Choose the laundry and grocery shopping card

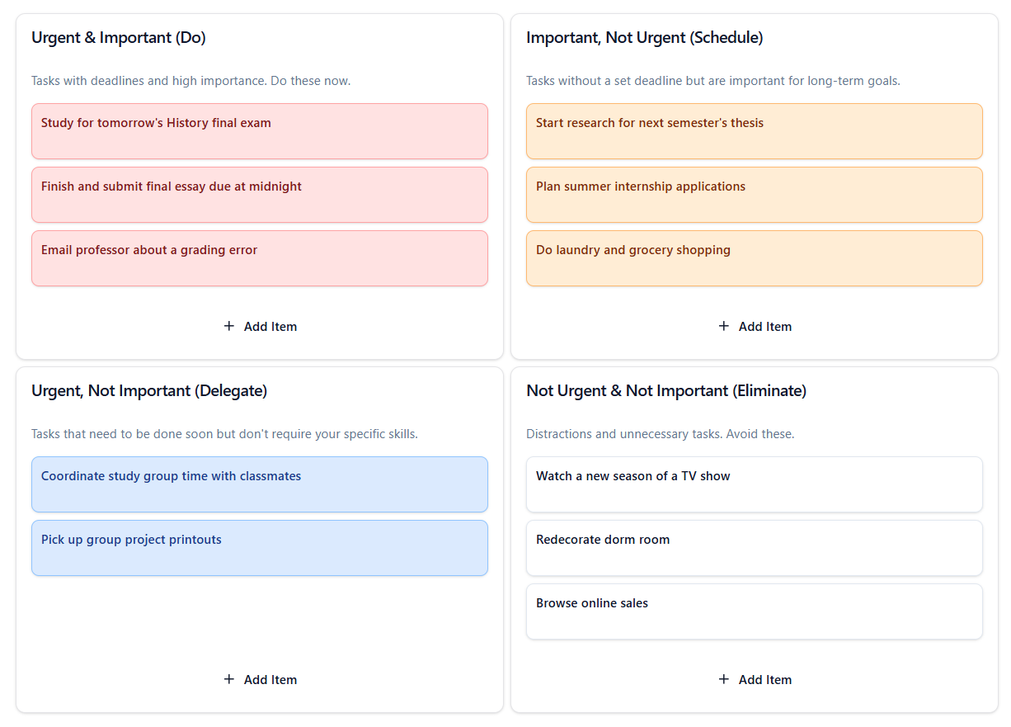(x=754, y=258)
